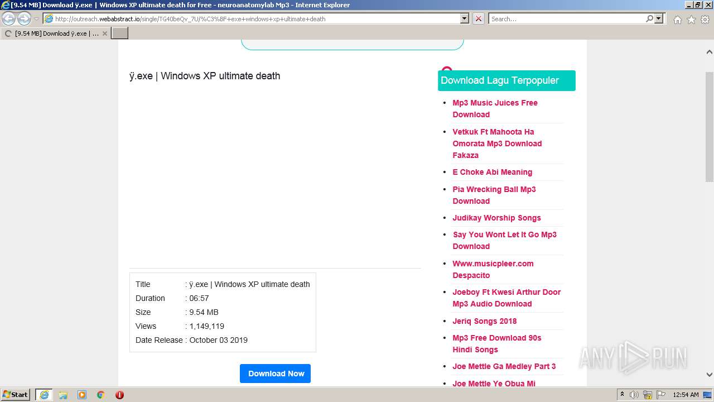Click the Search box in toolbar
The height and width of the screenshot is (402, 714).
566,18
